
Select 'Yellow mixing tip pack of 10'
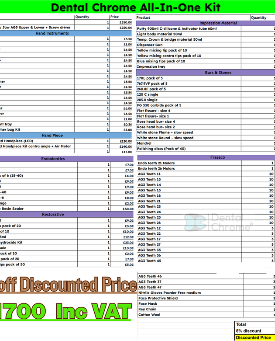point(162,50)
